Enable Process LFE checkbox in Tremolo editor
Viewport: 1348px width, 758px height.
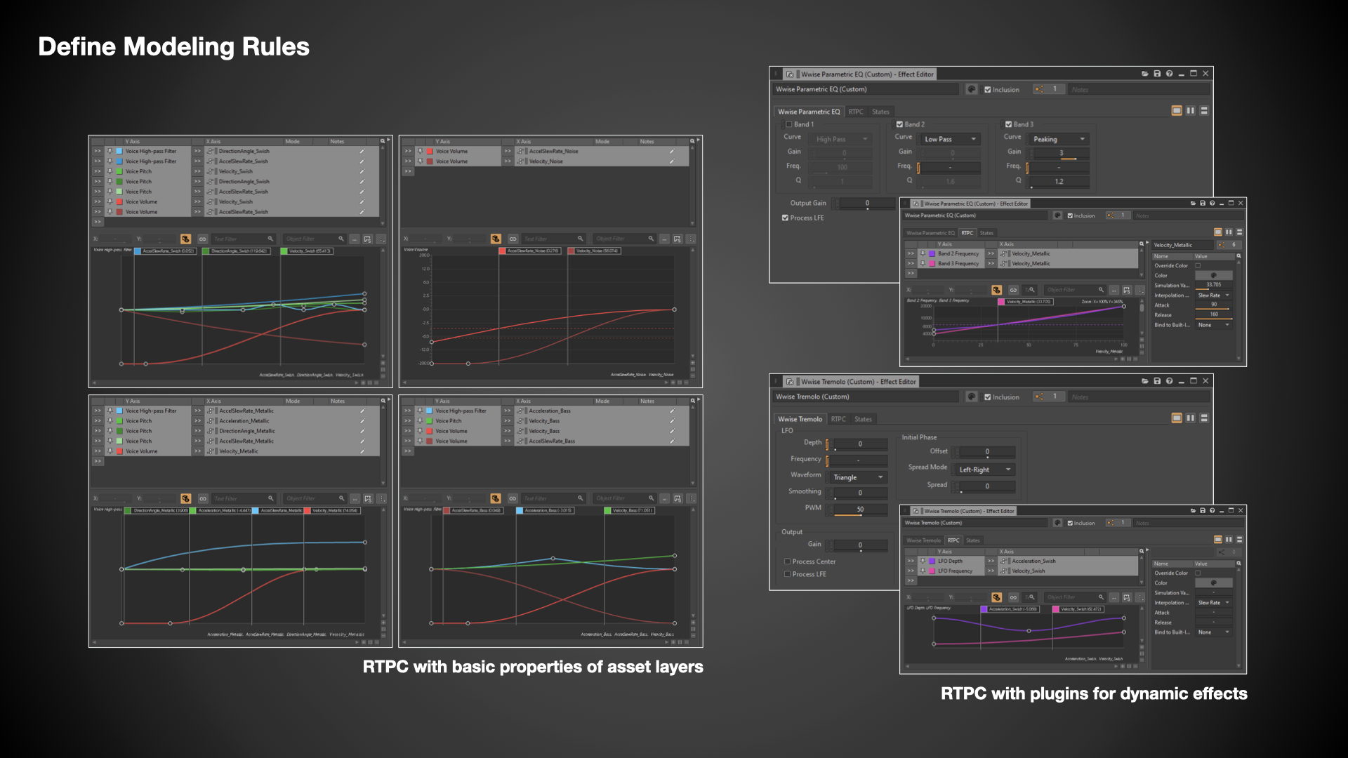787,574
